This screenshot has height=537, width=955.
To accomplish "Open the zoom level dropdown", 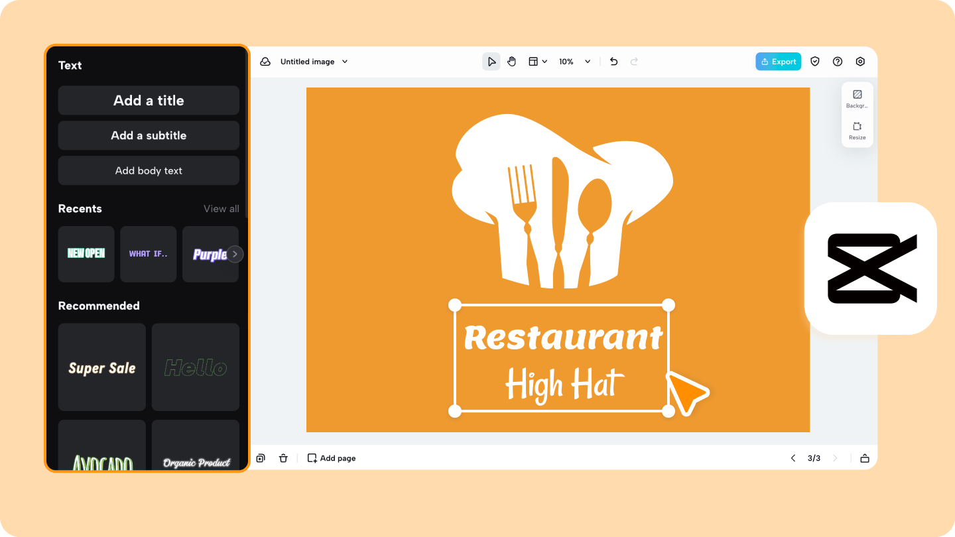I will tap(574, 61).
